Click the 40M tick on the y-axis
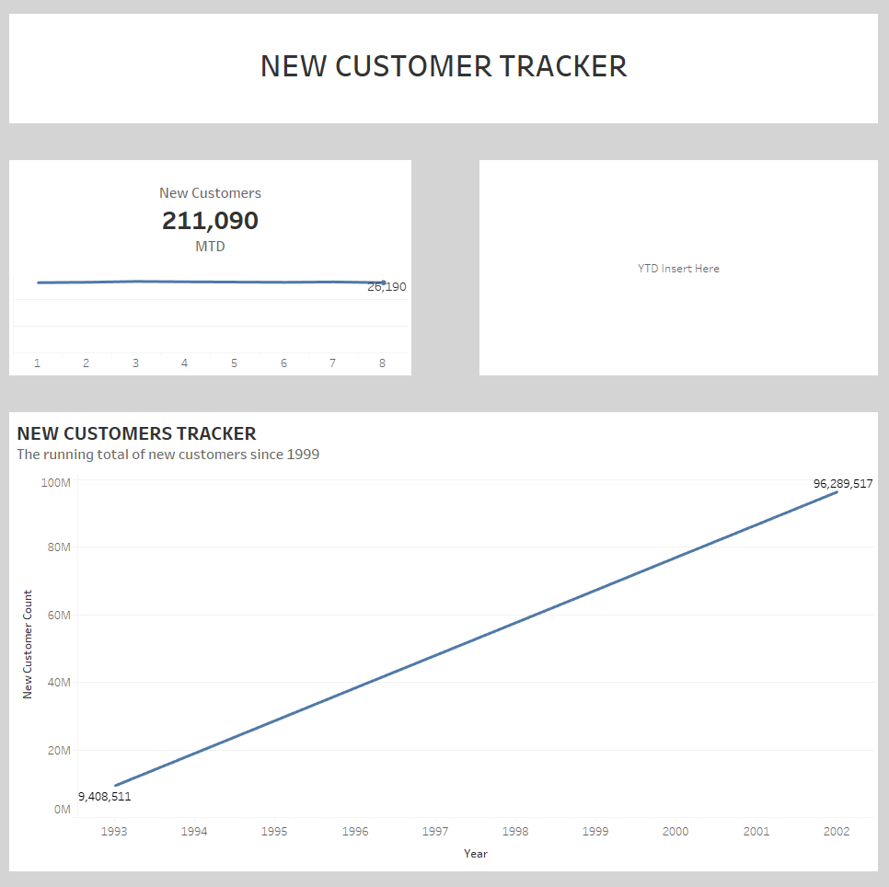The image size is (889, 887). click(59, 683)
